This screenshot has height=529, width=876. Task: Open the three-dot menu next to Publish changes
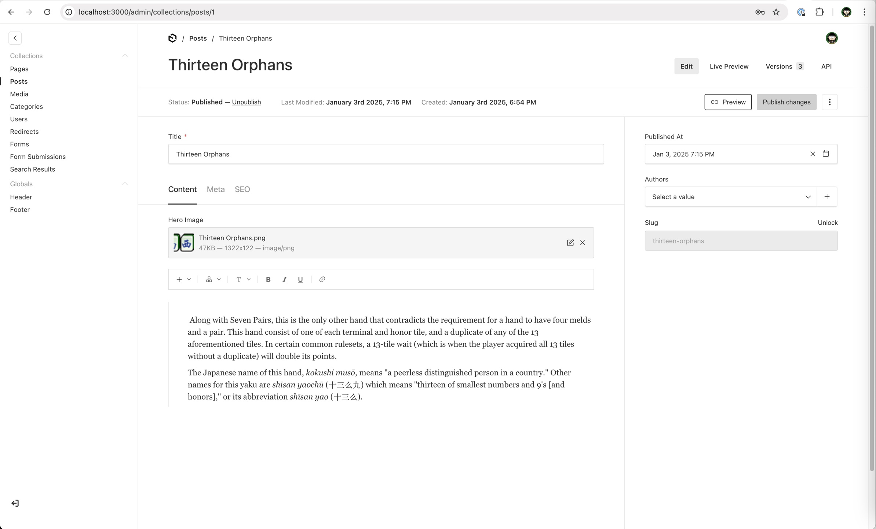click(x=830, y=102)
